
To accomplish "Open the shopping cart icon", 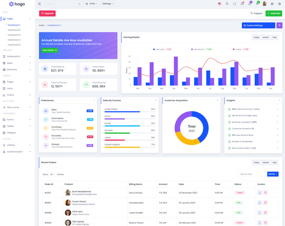I will (x=257, y=4).
